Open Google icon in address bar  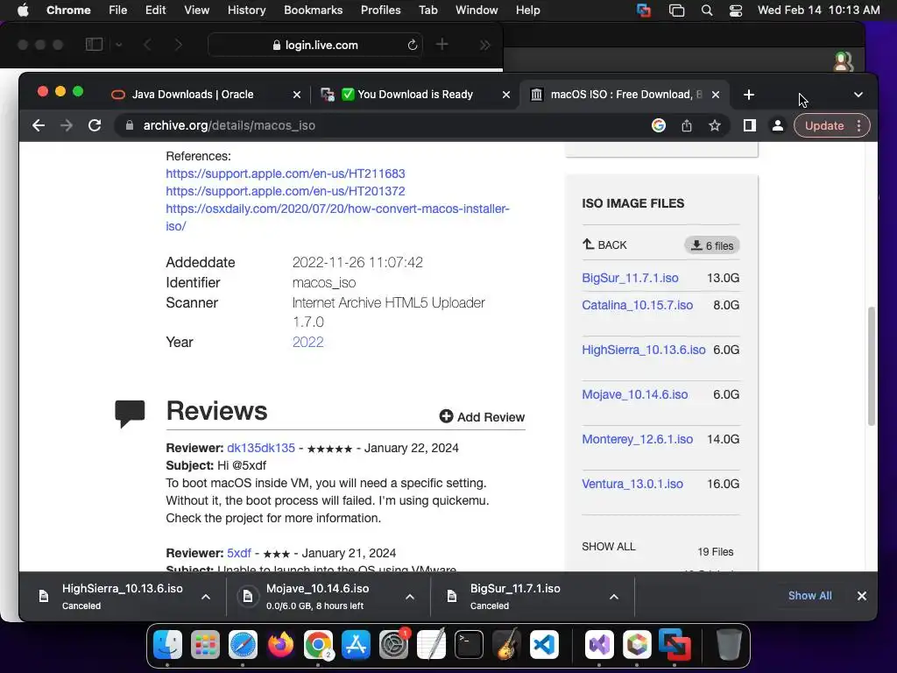(659, 125)
